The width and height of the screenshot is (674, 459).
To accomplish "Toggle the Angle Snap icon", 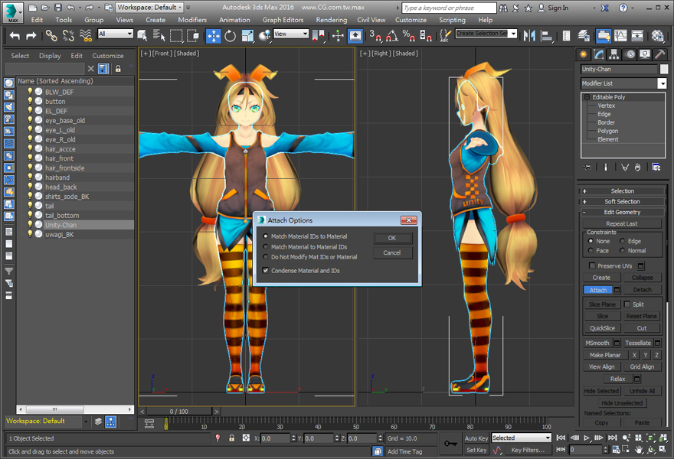I will pos(391,36).
